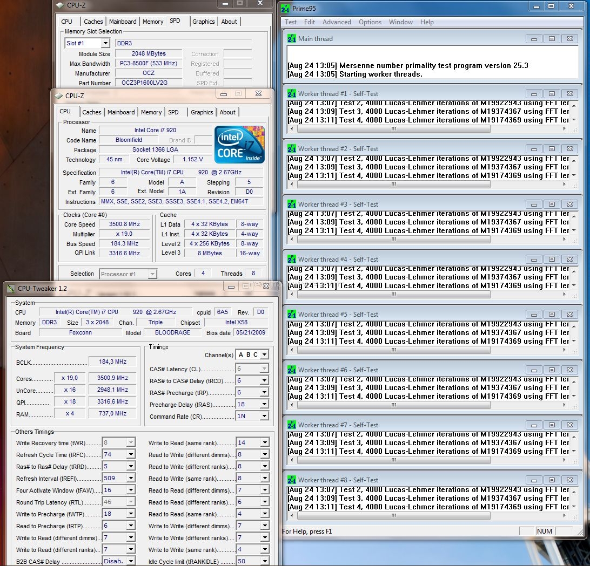
Task: Maximize Worker thread #2 subwindow
Action: point(552,149)
